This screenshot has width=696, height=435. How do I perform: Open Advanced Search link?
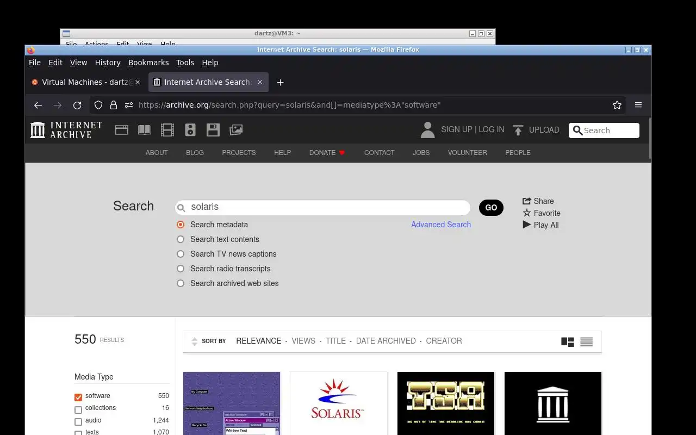click(441, 225)
